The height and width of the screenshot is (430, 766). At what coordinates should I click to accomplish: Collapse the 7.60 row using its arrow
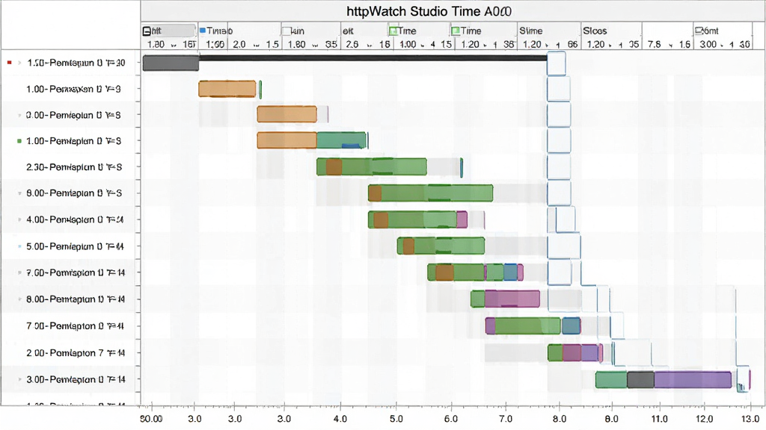(x=19, y=272)
